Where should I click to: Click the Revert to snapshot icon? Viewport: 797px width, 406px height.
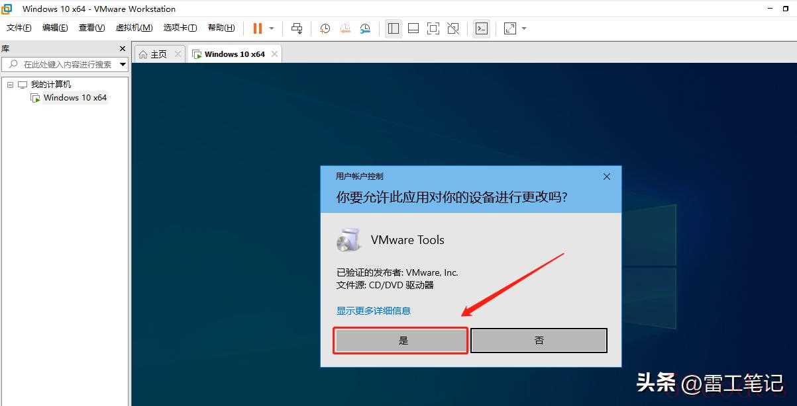345,28
